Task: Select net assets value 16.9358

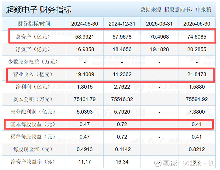Action: point(85,49)
